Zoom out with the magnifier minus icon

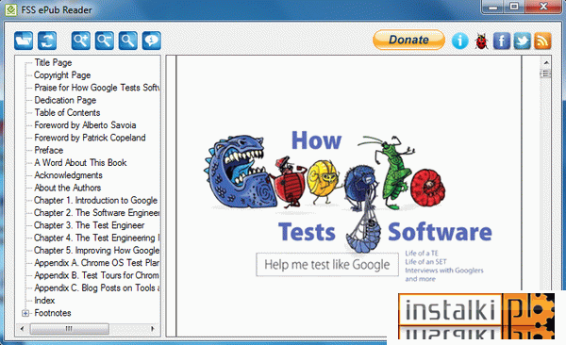pos(105,41)
